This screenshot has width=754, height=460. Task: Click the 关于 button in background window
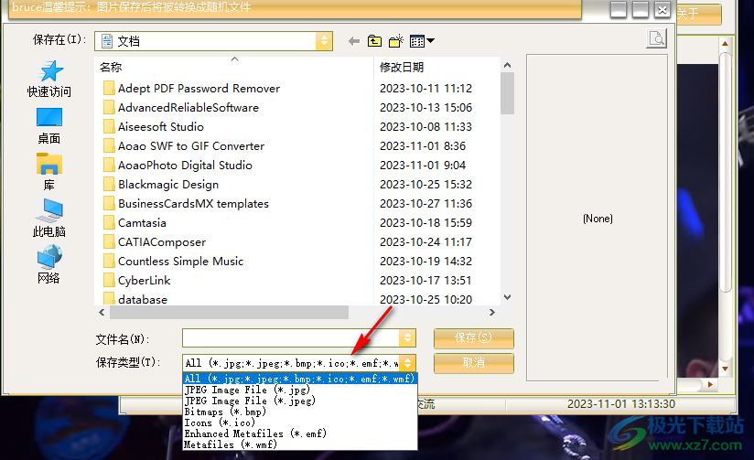[x=699, y=14]
